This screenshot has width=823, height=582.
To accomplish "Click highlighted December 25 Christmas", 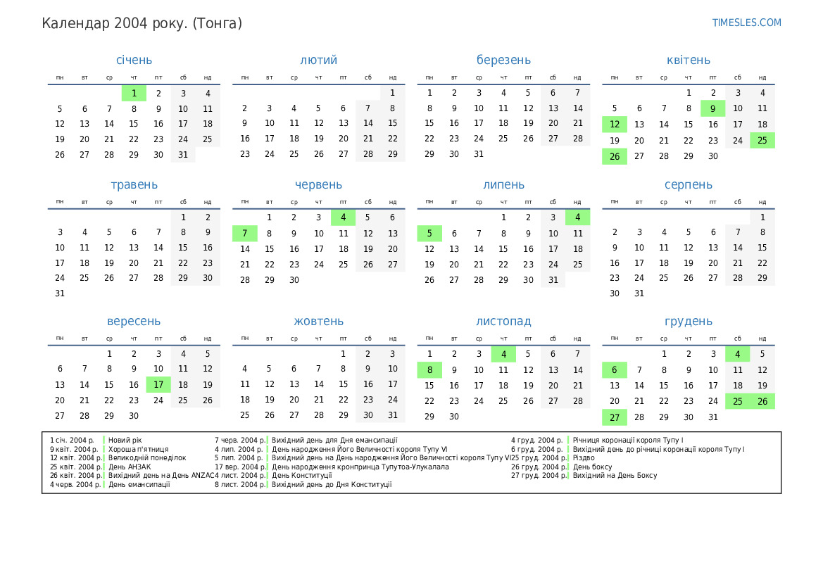I will click(737, 401).
